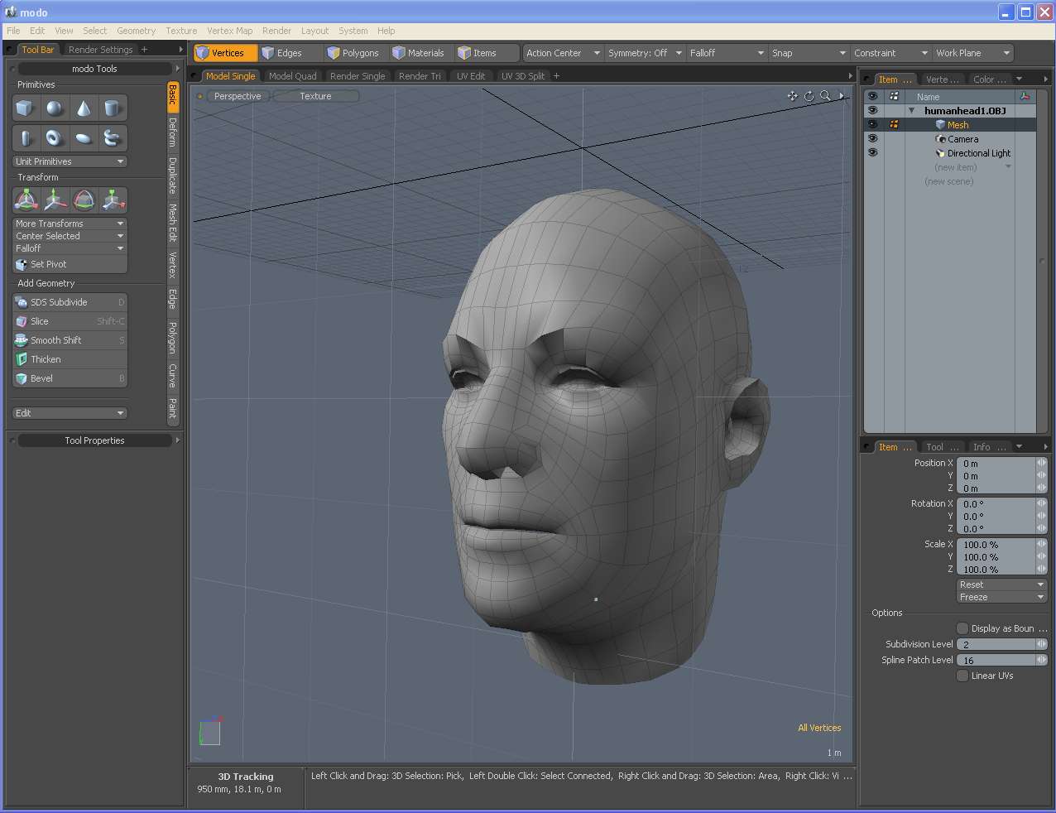Click the Reset button in item properties
Screen dimensions: 1056x813
click(1002, 584)
